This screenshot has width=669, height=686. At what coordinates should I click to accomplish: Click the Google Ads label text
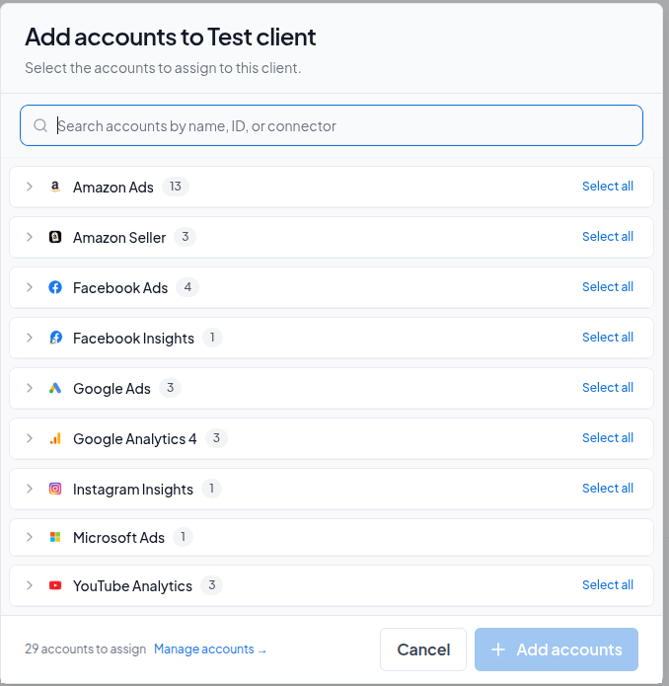click(111, 389)
